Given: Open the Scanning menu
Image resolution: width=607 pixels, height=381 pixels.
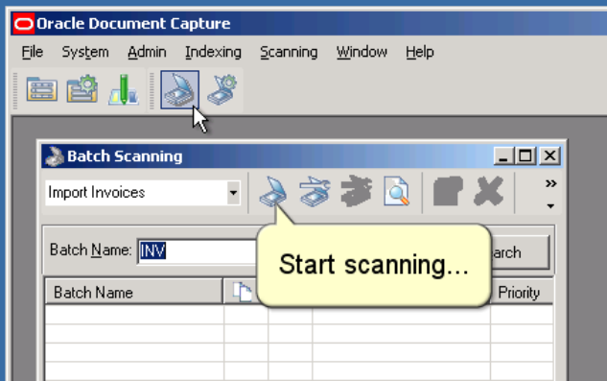Looking at the screenshot, I should pos(289,52).
